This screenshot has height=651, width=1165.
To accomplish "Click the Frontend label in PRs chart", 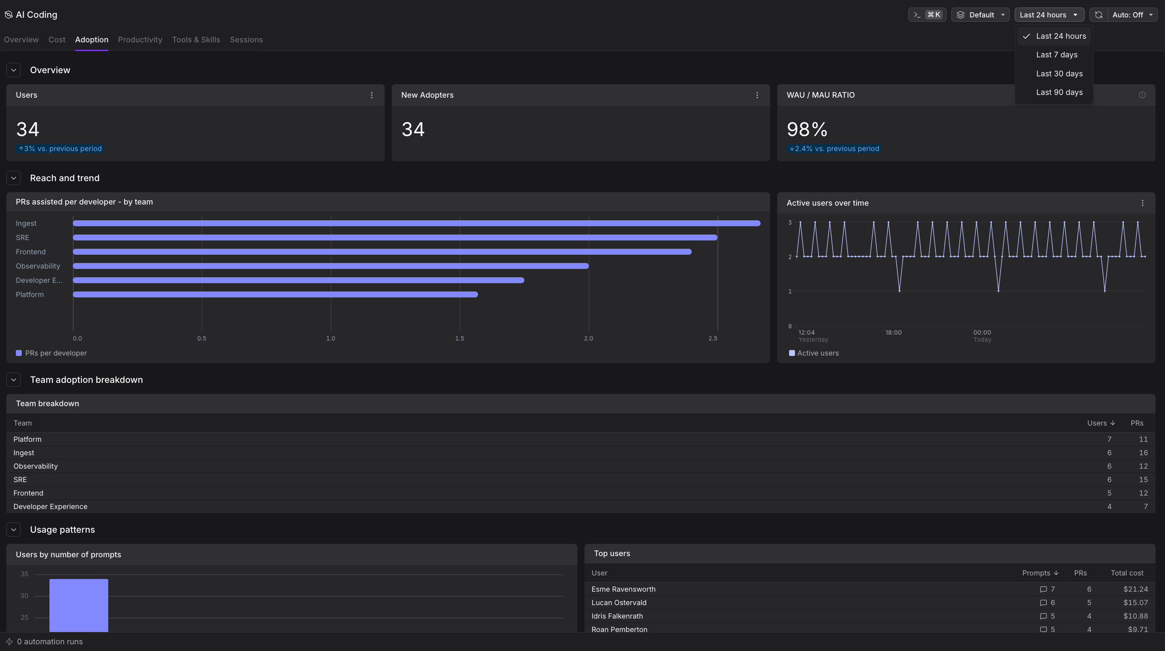I will [31, 252].
